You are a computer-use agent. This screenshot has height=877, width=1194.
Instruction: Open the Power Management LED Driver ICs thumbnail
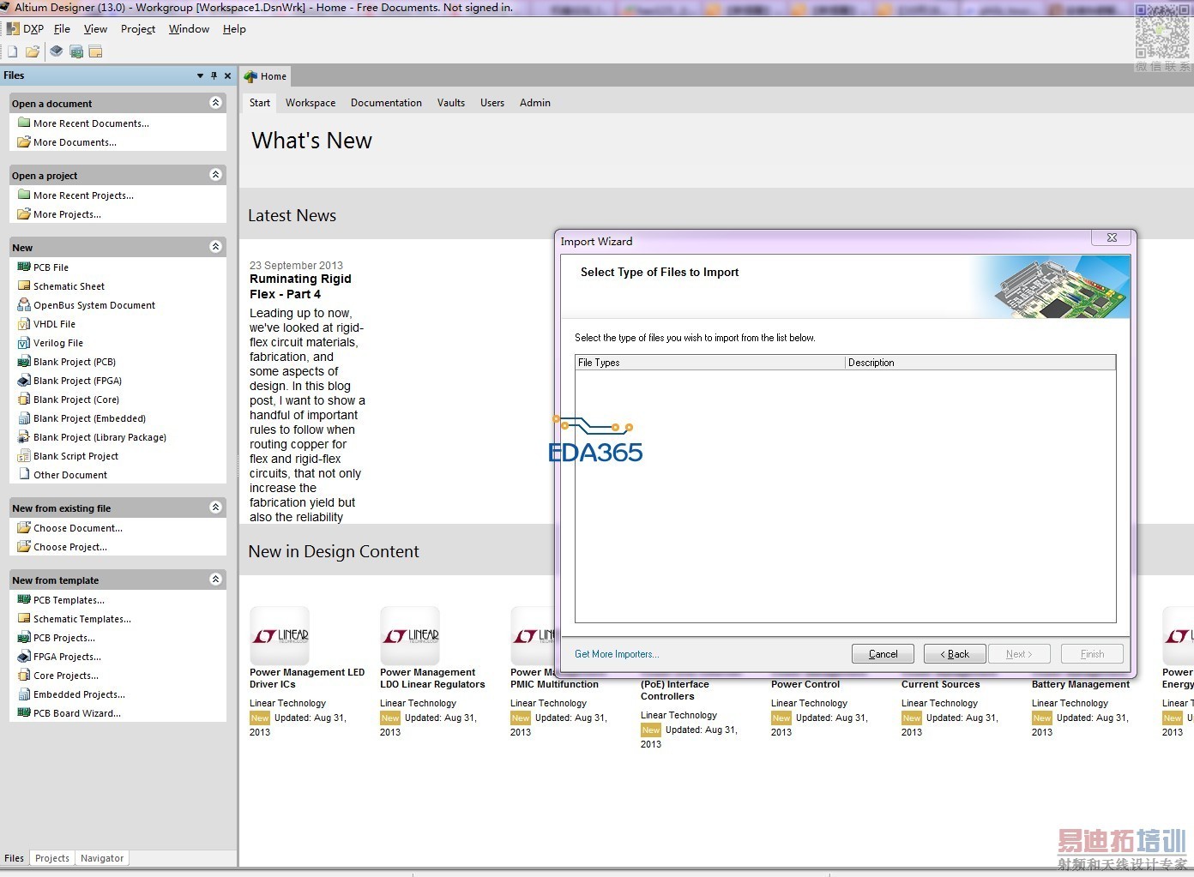(x=280, y=636)
